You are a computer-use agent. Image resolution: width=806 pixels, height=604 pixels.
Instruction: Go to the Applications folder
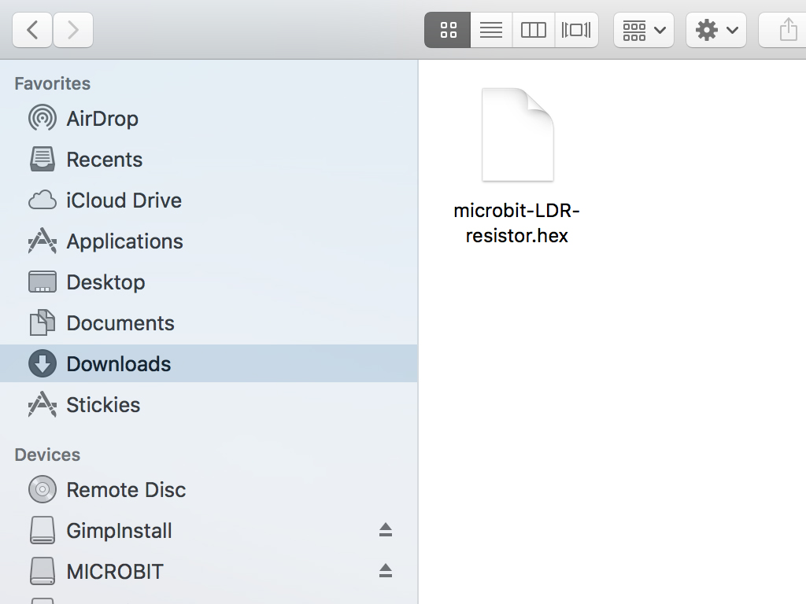[x=209, y=241]
